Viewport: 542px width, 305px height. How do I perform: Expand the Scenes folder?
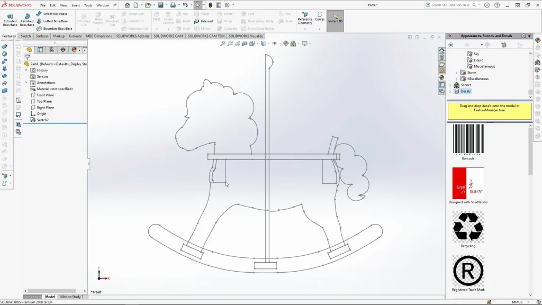pyautogui.click(x=450, y=85)
